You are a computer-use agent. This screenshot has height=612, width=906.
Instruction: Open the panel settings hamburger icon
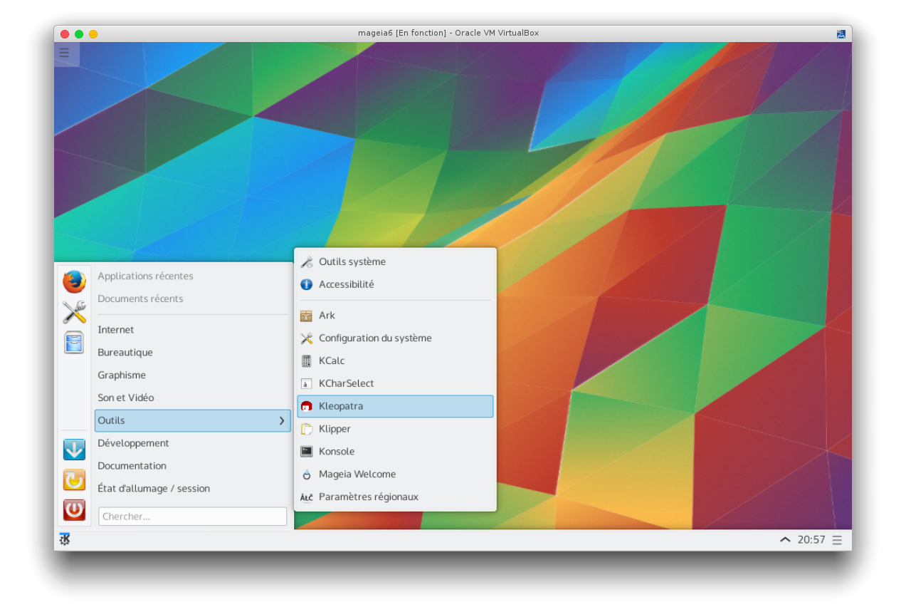pyautogui.click(x=837, y=540)
